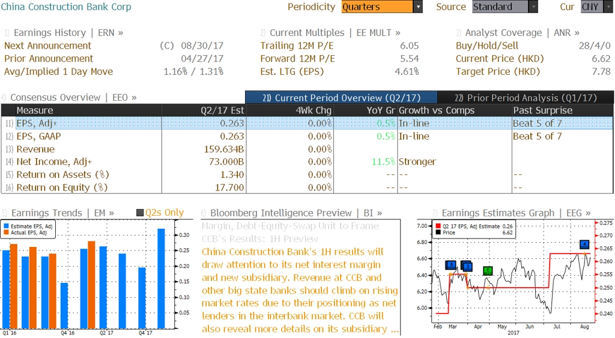Open Earnings History ERN link
The width and height of the screenshot is (615, 338).
pos(68,33)
